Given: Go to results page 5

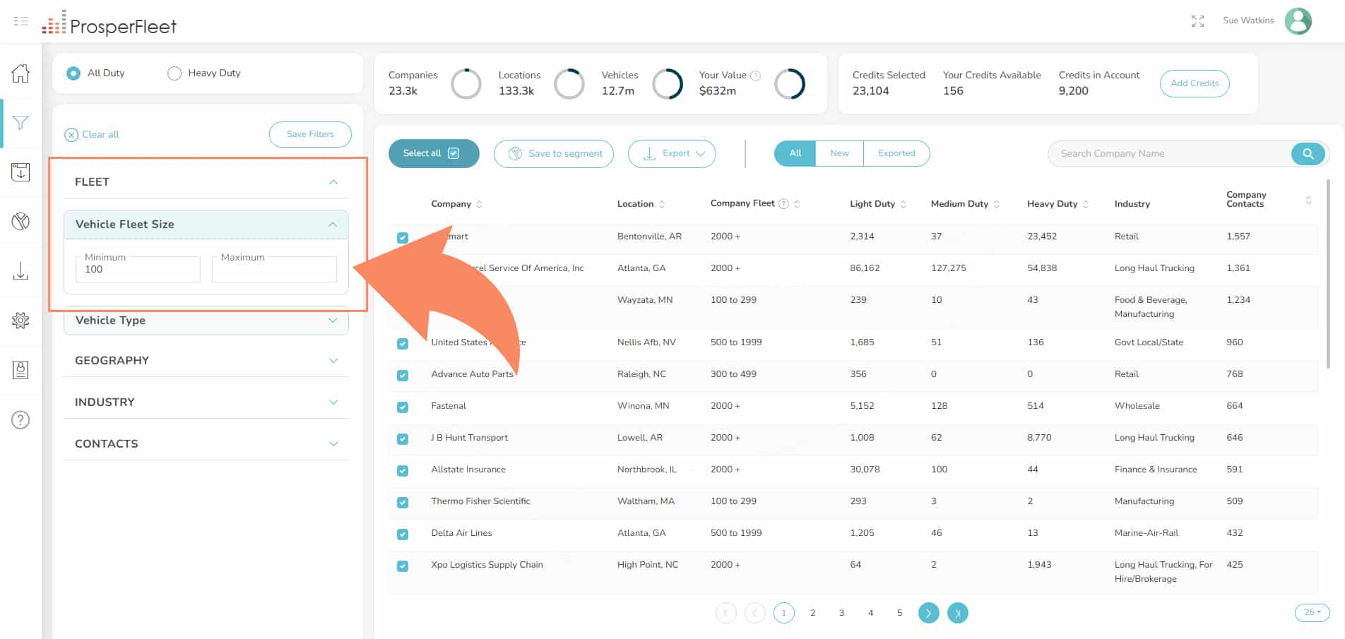Looking at the screenshot, I should (900, 613).
